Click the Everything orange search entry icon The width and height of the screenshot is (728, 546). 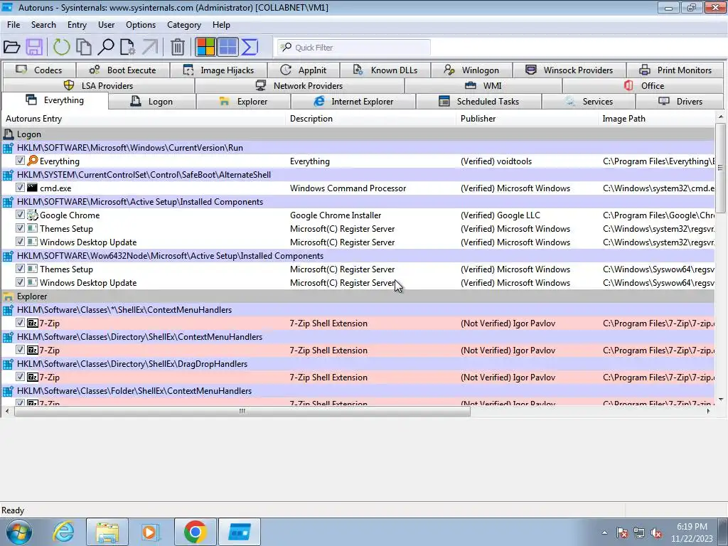pyautogui.click(x=33, y=161)
